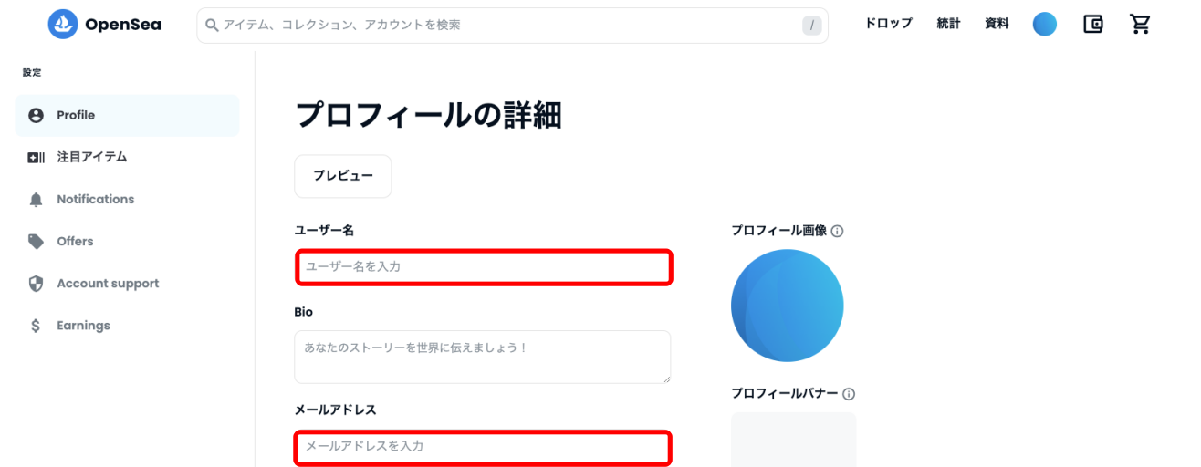Click the Bio text area
The height and width of the screenshot is (467, 1201).
(x=483, y=357)
